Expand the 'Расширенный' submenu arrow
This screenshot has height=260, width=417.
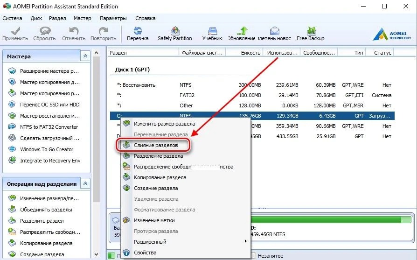pos(245,241)
